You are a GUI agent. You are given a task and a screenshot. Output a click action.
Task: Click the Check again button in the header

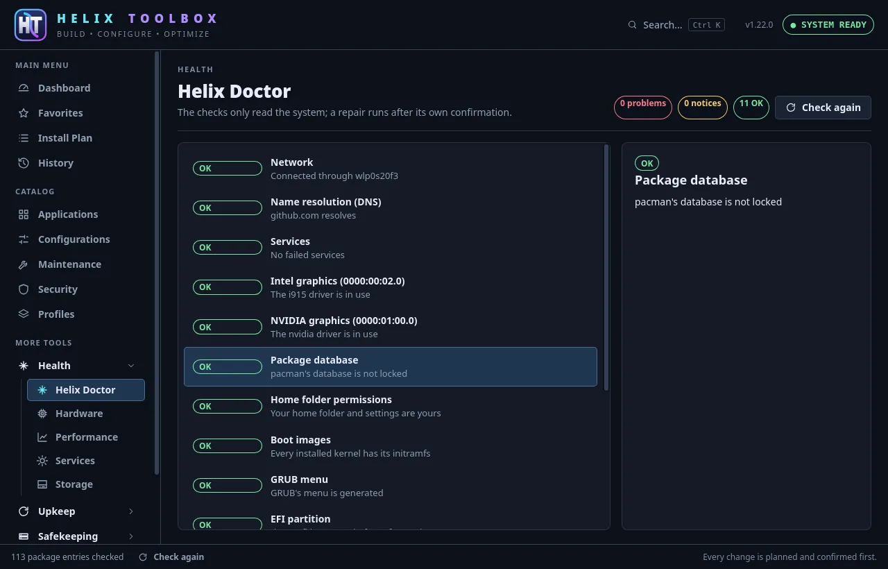pyautogui.click(x=823, y=108)
